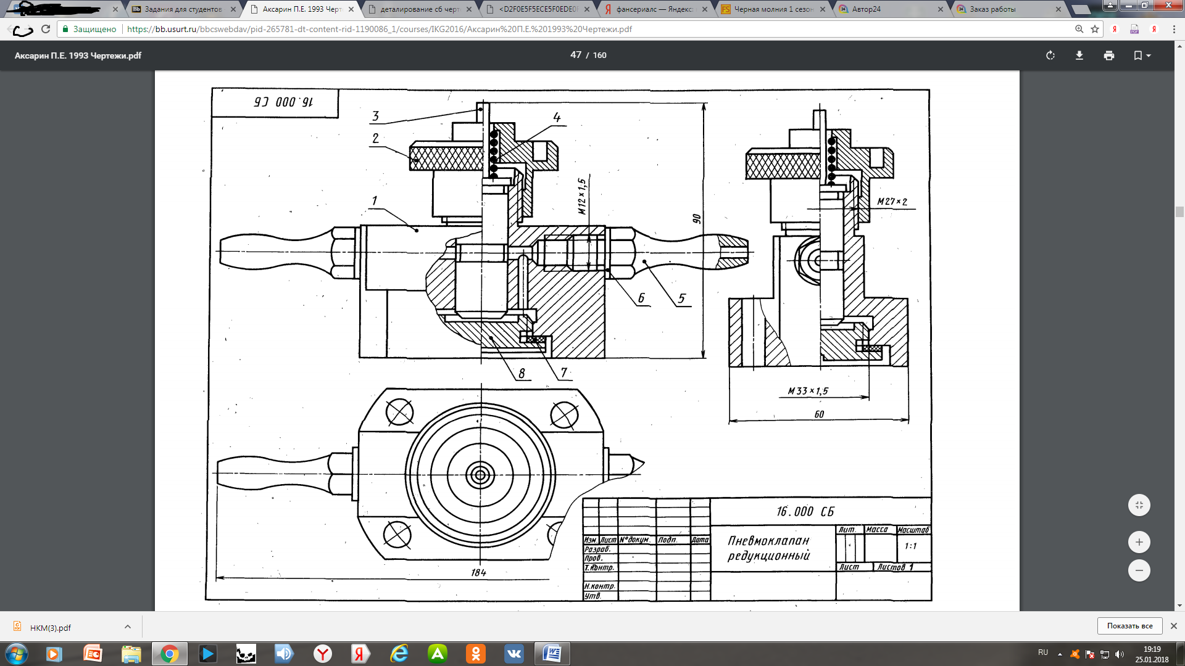Open the purple PDF extension icon
This screenshot has height=666, width=1185.
click(x=1134, y=29)
